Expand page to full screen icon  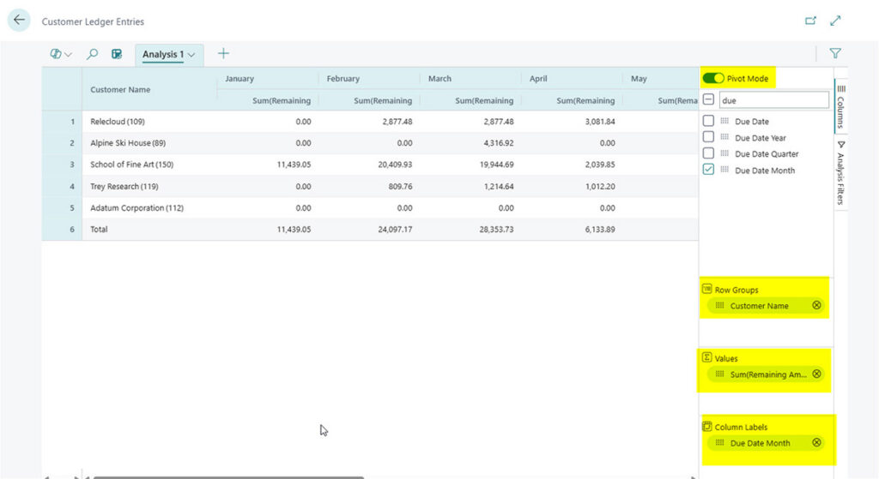[835, 21]
